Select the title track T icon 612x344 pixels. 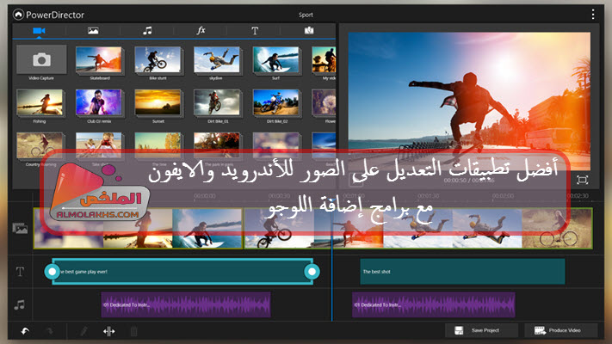pyautogui.click(x=20, y=272)
